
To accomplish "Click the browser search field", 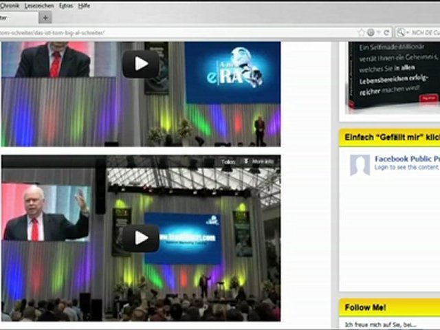I will tap(424, 32).
